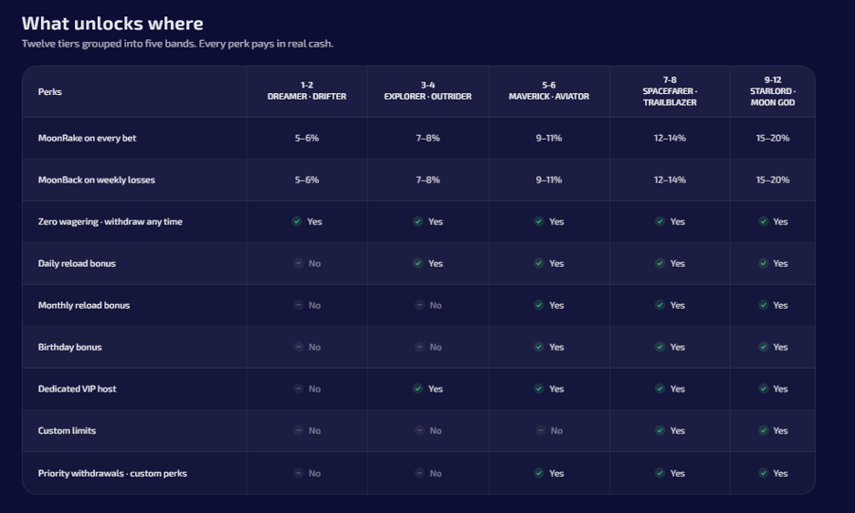Select the 5-6 Maverick · Aviator column header
855x513 pixels.
[x=549, y=91]
